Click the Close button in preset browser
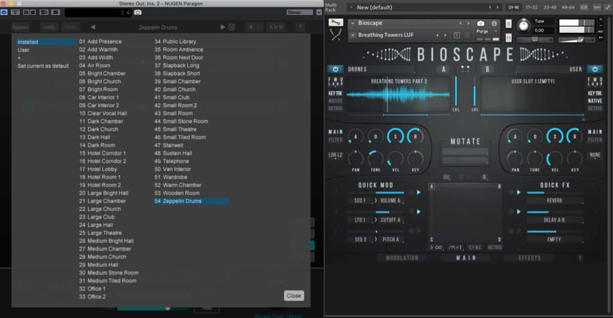This screenshot has width=613, height=318. (294, 296)
